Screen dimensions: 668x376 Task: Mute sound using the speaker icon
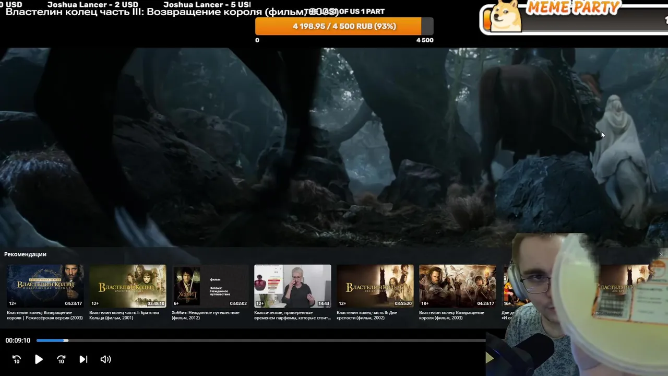pyautogui.click(x=105, y=359)
